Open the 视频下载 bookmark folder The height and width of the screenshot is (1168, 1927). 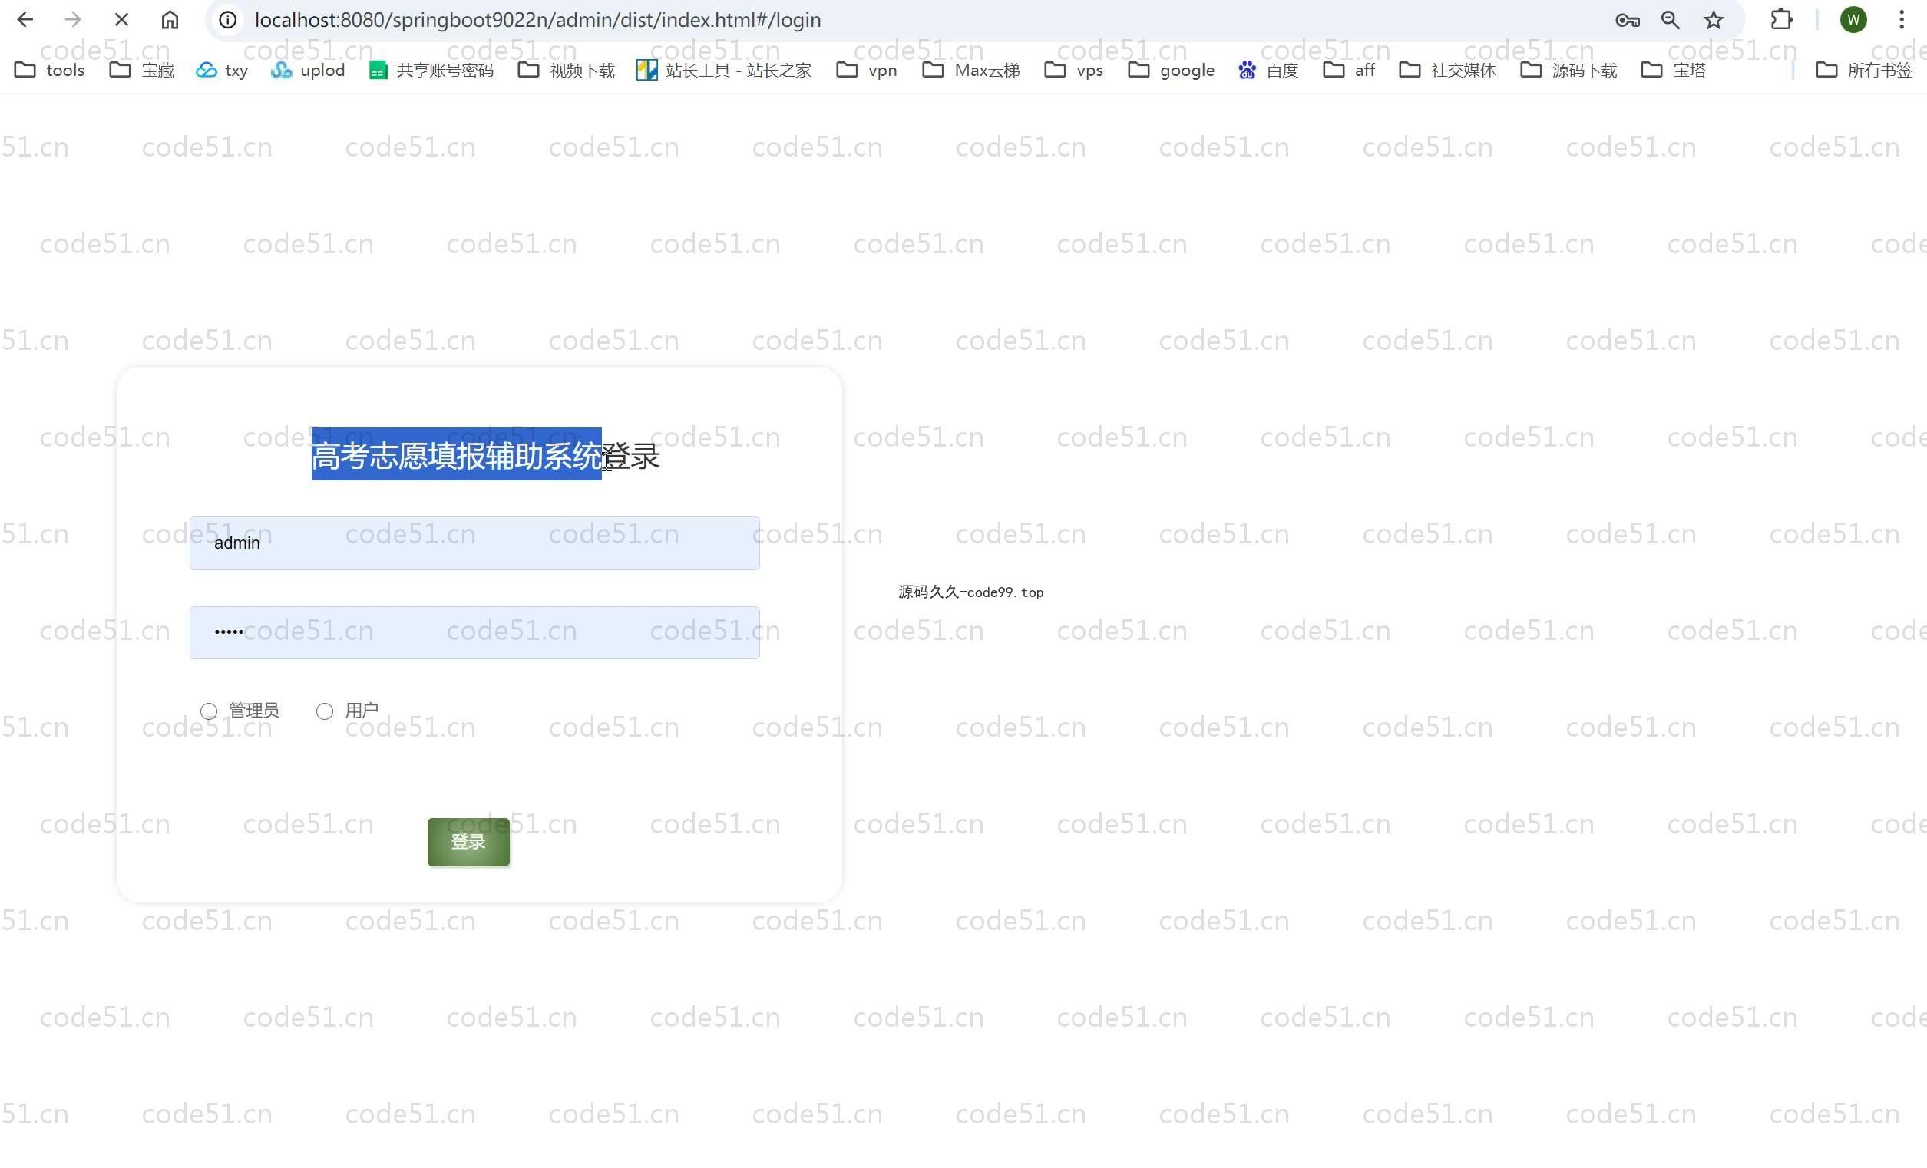pyautogui.click(x=567, y=71)
